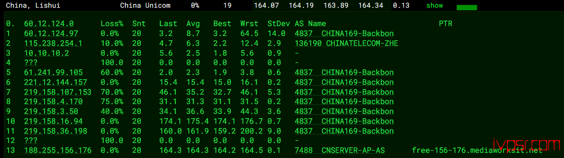Open IP link 219.158.3.50

51,111
